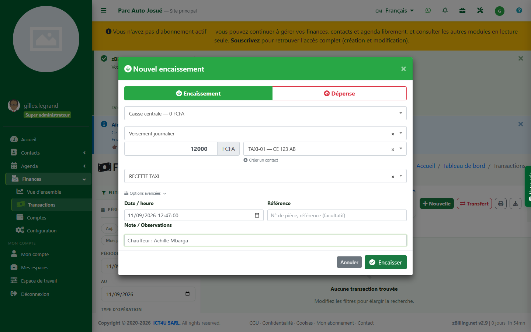
Task: Click the Transfert button
Action: pyautogui.click(x=474, y=204)
